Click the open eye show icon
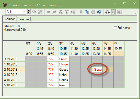This screenshot has width=140, height=99. point(49,12)
